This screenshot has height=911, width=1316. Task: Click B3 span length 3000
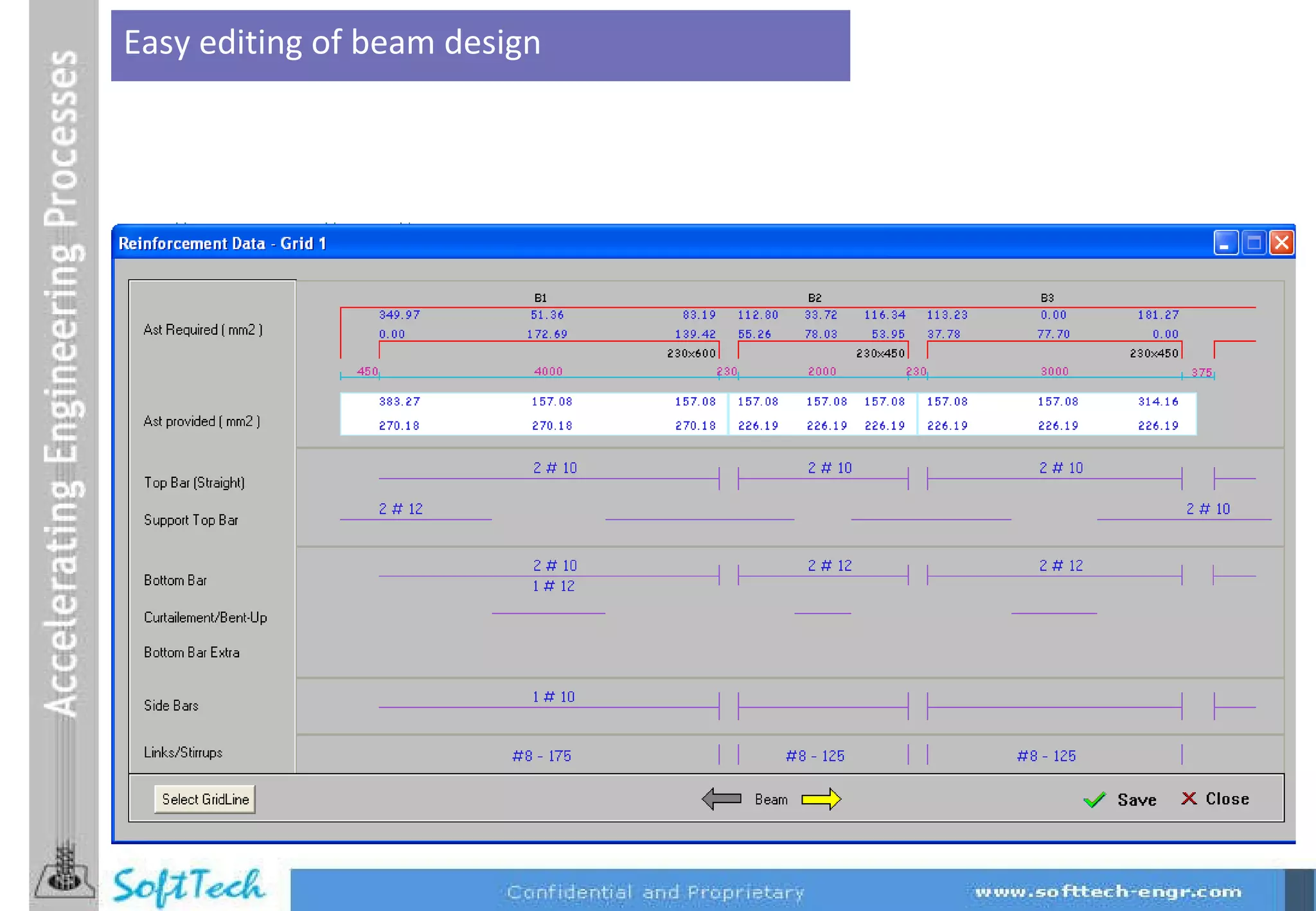point(1054,371)
